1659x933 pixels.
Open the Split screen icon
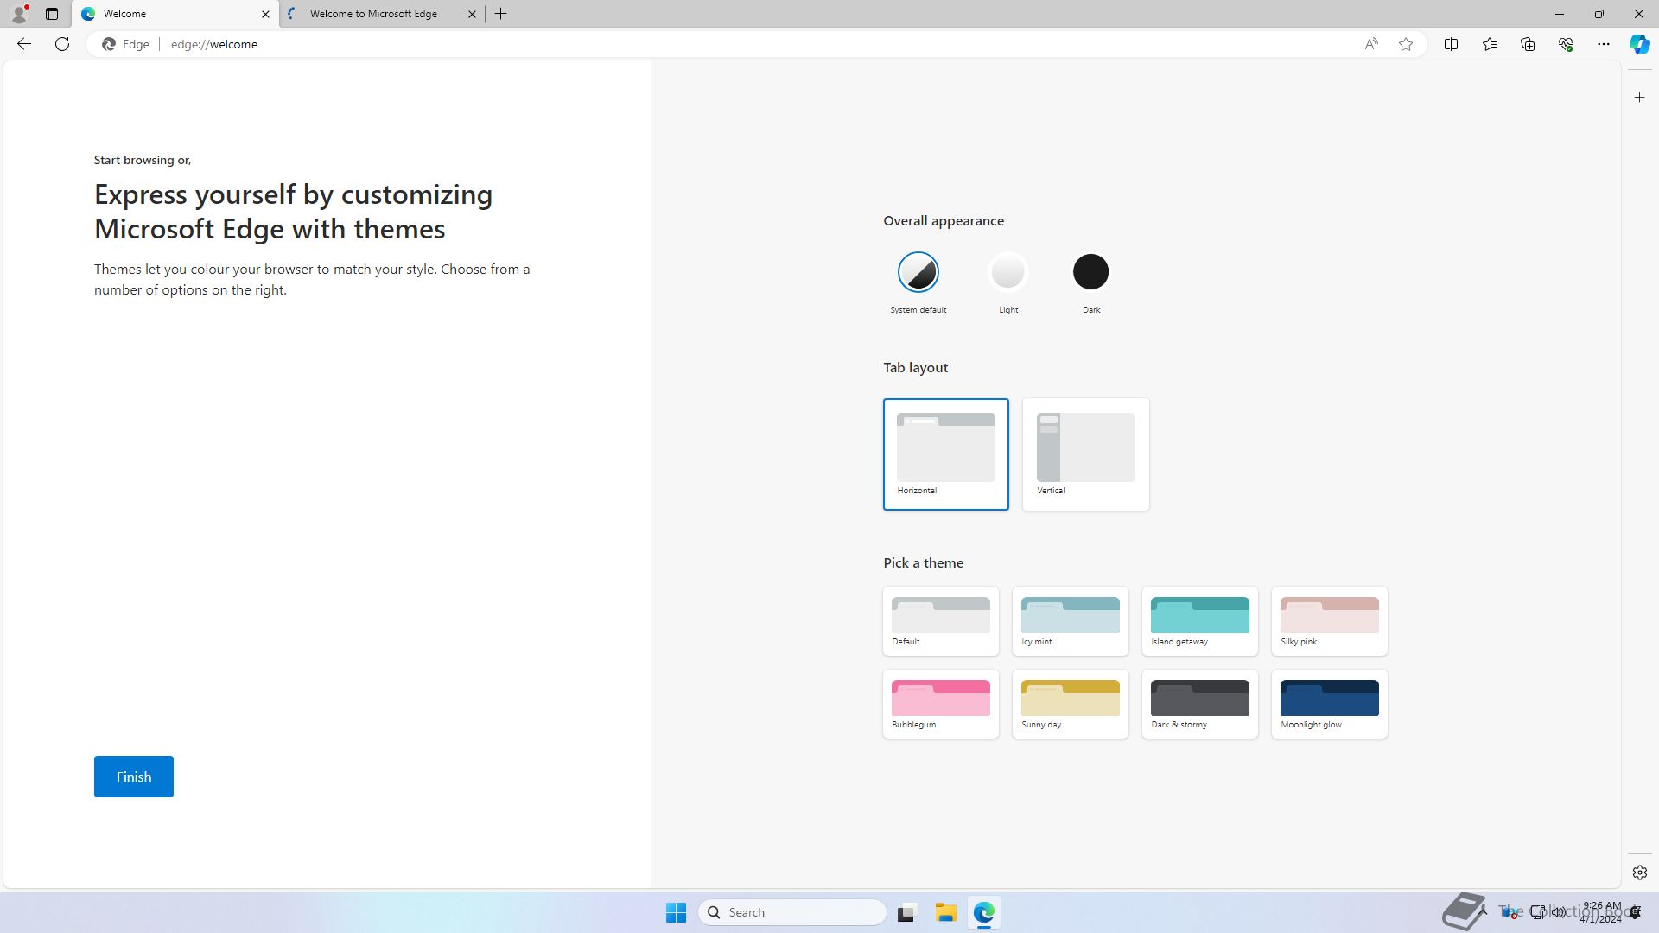1451,44
